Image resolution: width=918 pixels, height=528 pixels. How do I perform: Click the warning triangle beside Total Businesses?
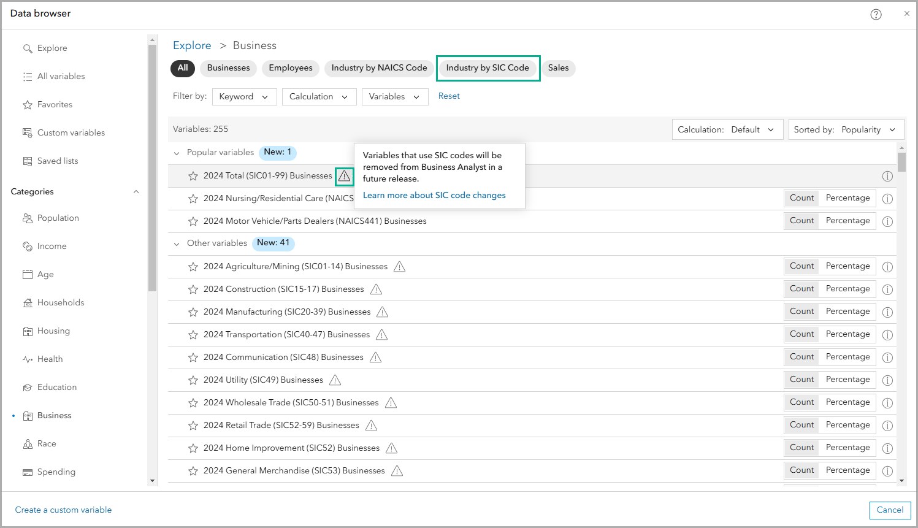tap(344, 176)
